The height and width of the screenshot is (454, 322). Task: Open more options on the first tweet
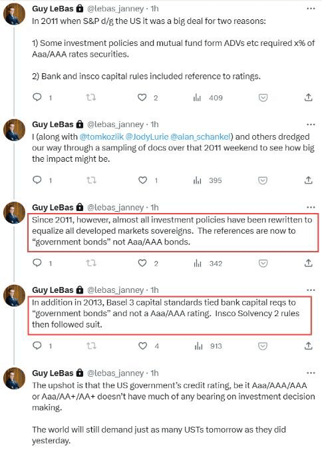coord(311,9)
